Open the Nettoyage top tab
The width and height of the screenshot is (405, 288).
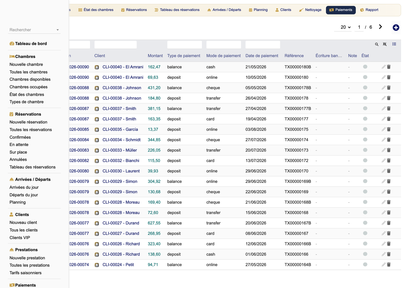(x=310, y=10)
